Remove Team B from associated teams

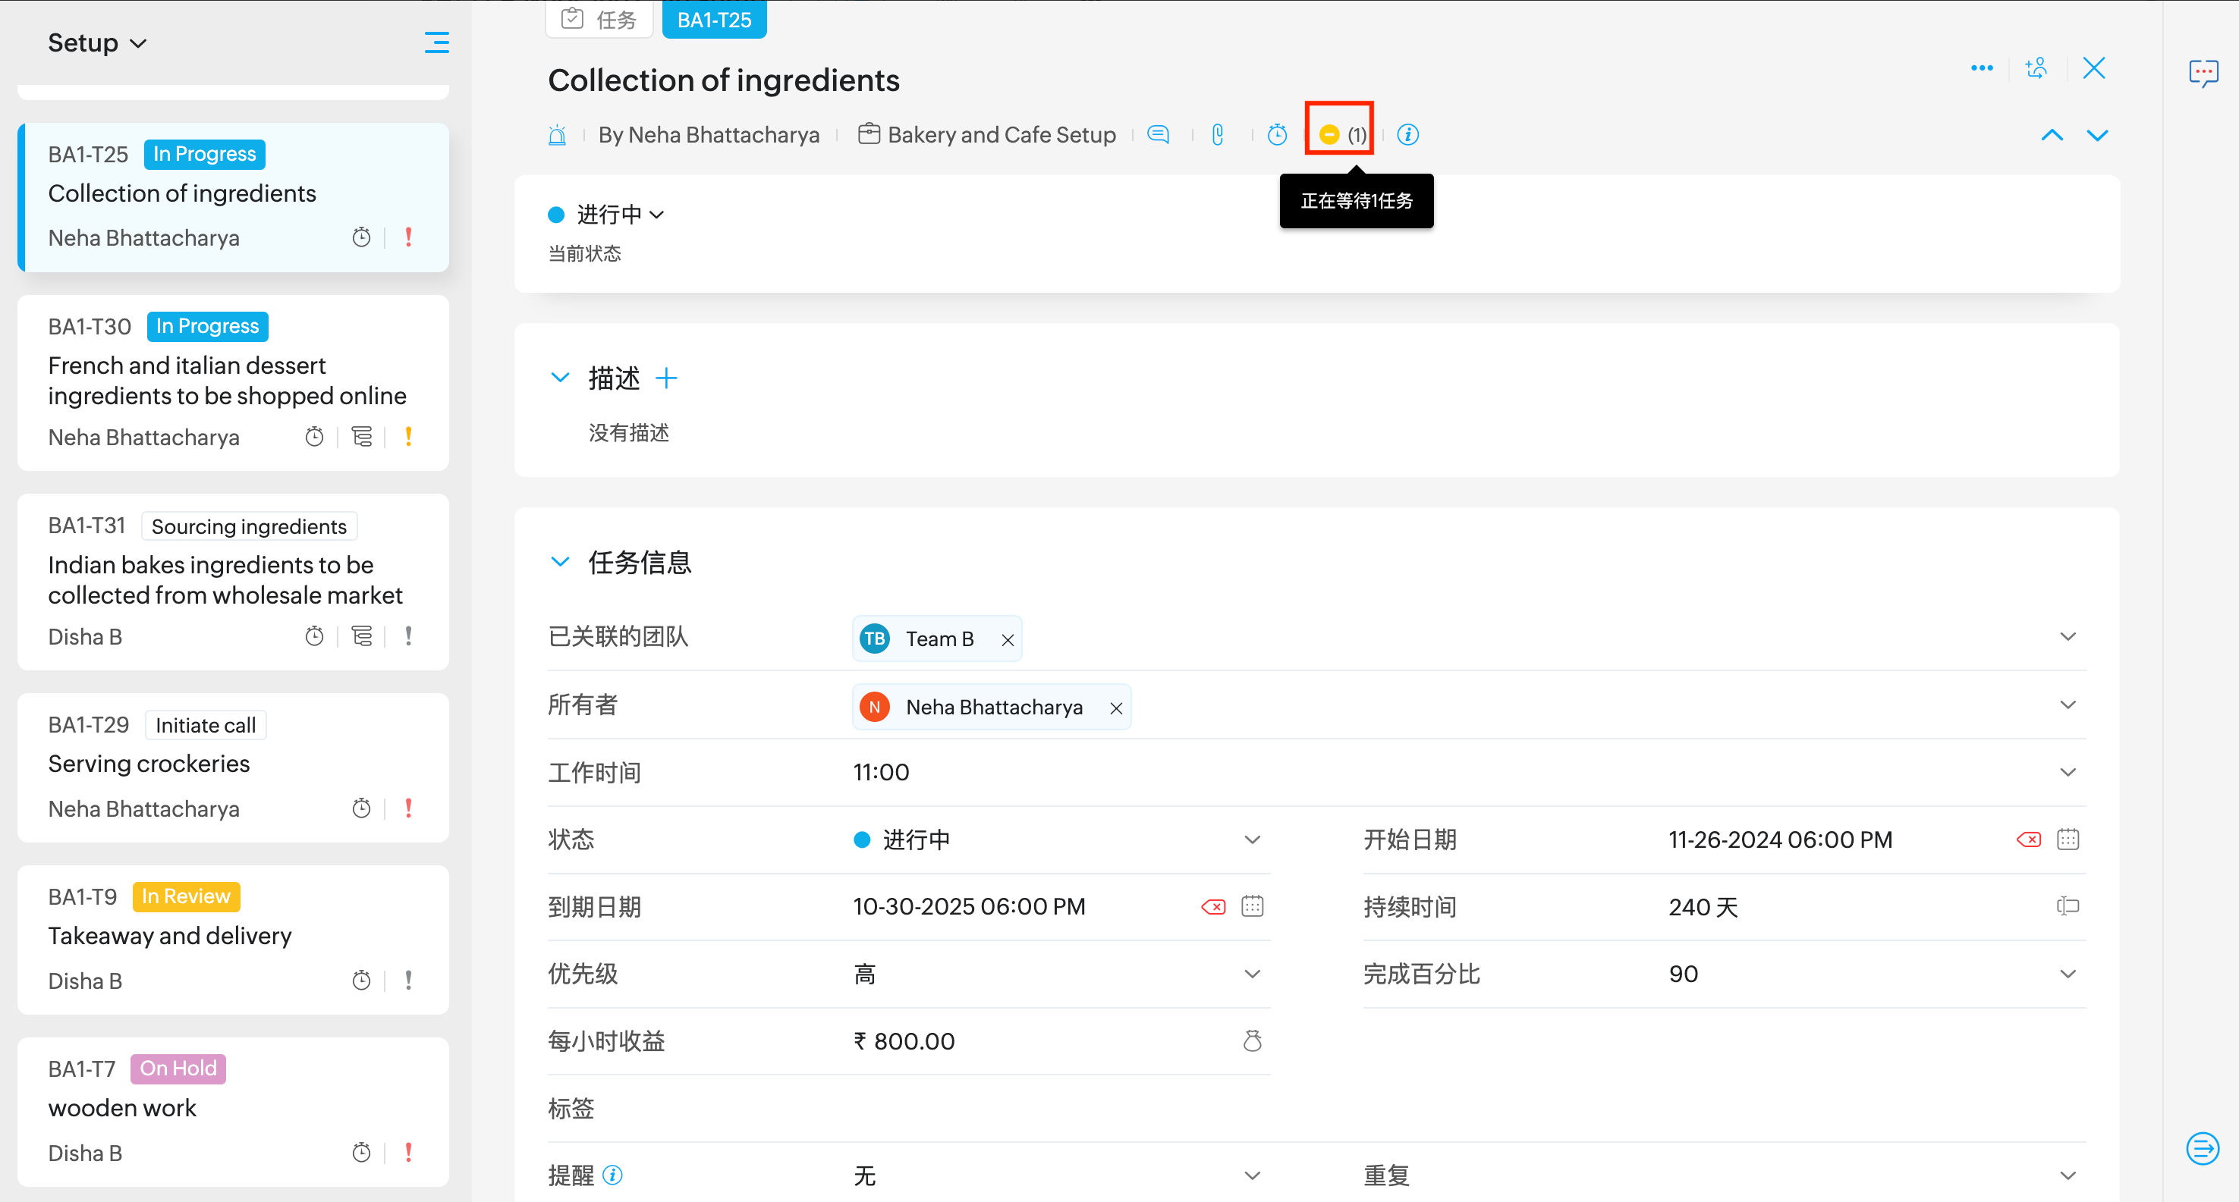[1008, 640]
